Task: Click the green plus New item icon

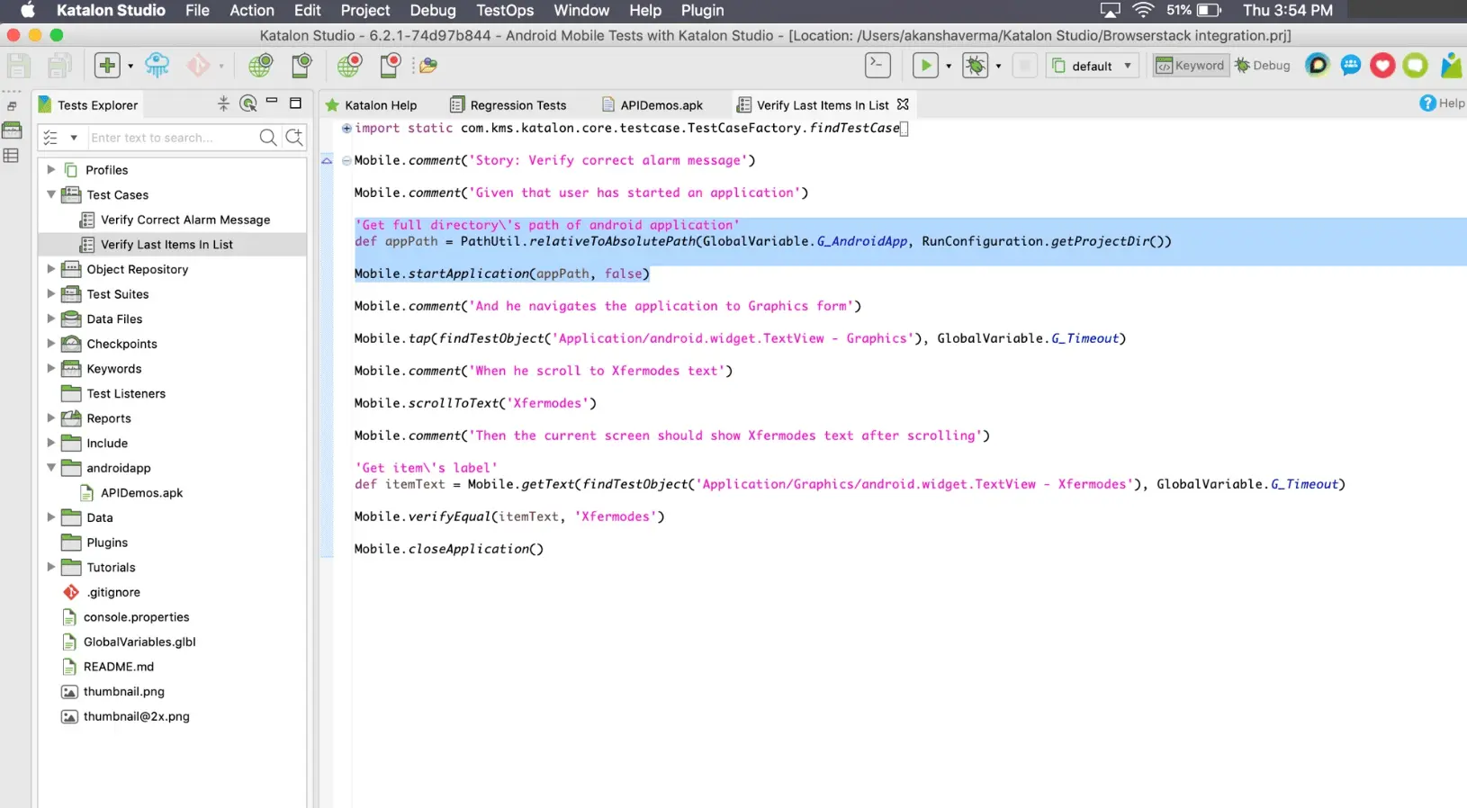Action: click(x=107, y=66)
